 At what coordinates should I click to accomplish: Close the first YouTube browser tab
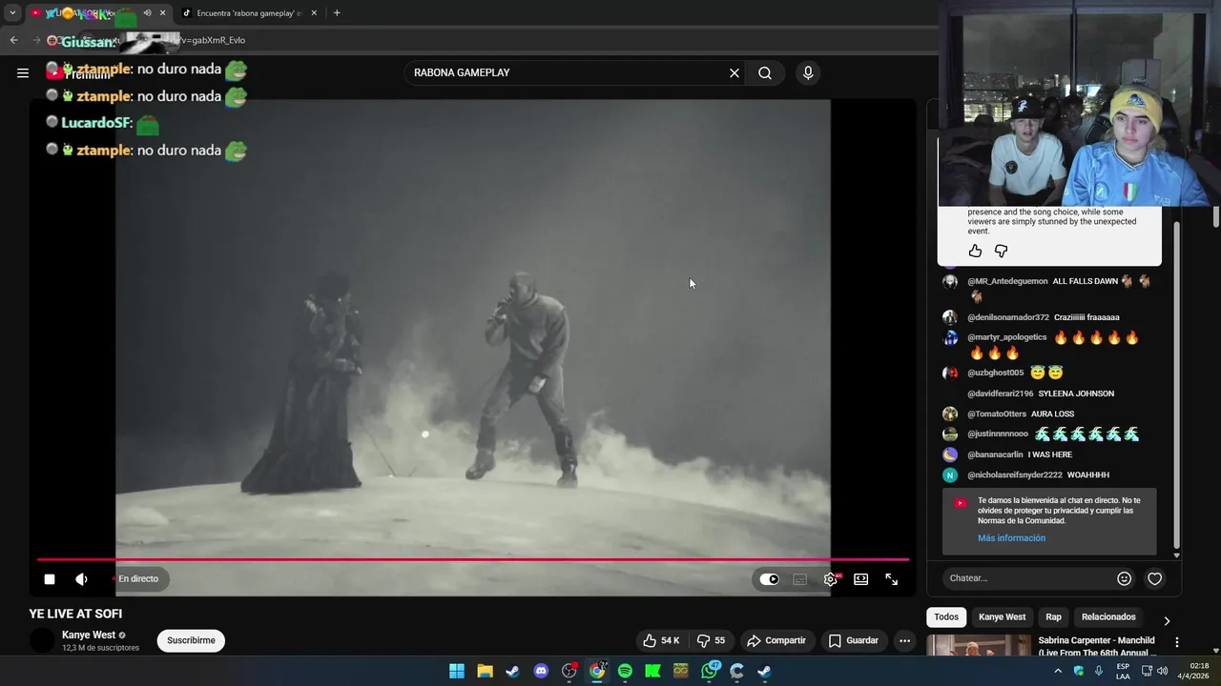point(163,13)
